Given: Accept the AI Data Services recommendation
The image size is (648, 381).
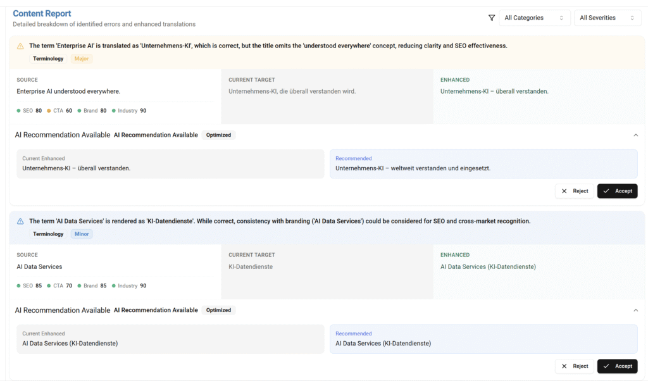Looking at the screenshot, I should pyautogui.click(x=617, y=366).
